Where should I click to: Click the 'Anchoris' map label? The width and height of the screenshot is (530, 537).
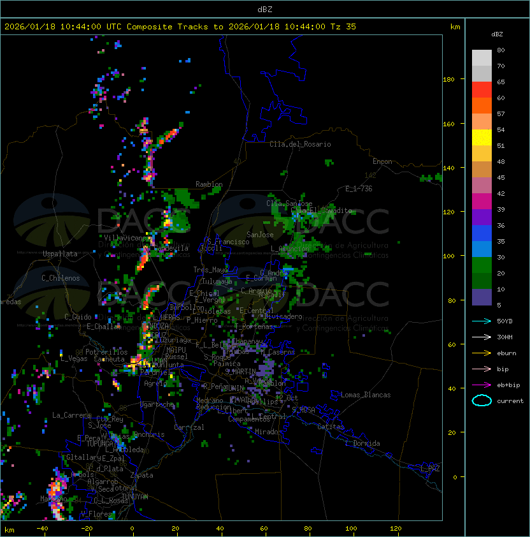[150, 434]
